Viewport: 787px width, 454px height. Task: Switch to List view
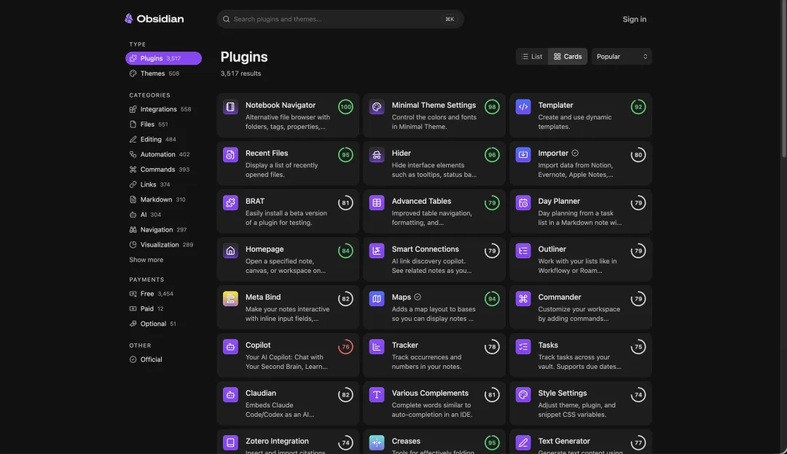(x=532, y=57)
